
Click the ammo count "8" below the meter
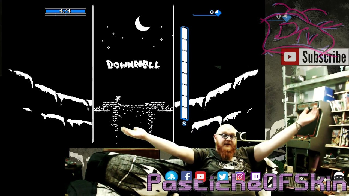(x=184, y=124)
